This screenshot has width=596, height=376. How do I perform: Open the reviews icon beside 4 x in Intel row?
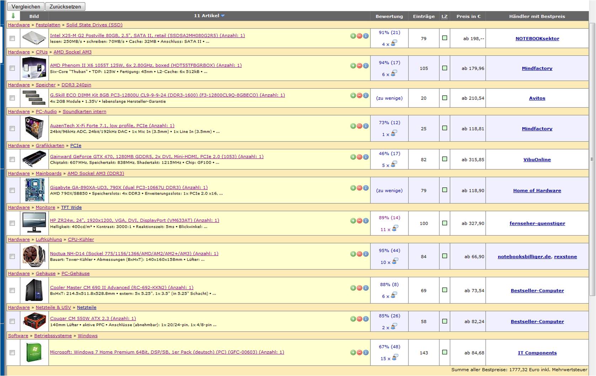394,43
